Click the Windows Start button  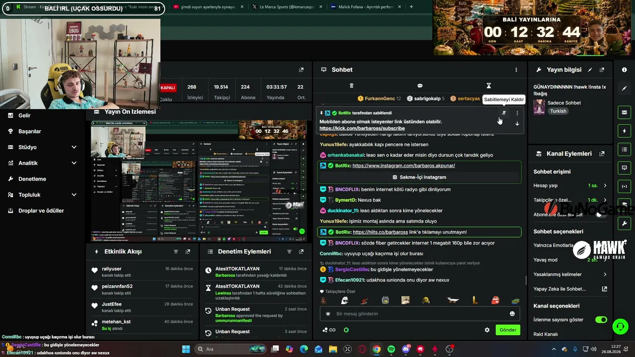click(x=186, y=349)
